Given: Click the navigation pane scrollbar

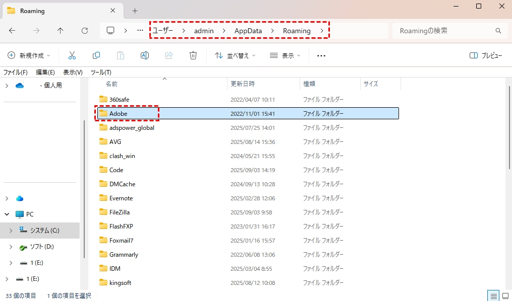Looking at the screenshot, I should pos(85,189).
